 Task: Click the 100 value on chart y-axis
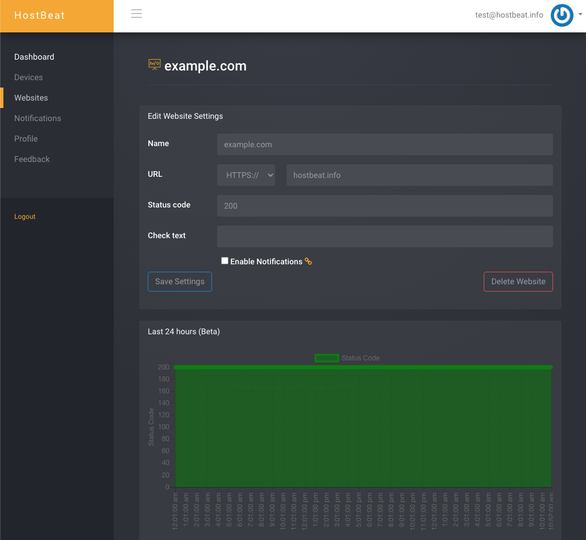(x=164, y=427)
